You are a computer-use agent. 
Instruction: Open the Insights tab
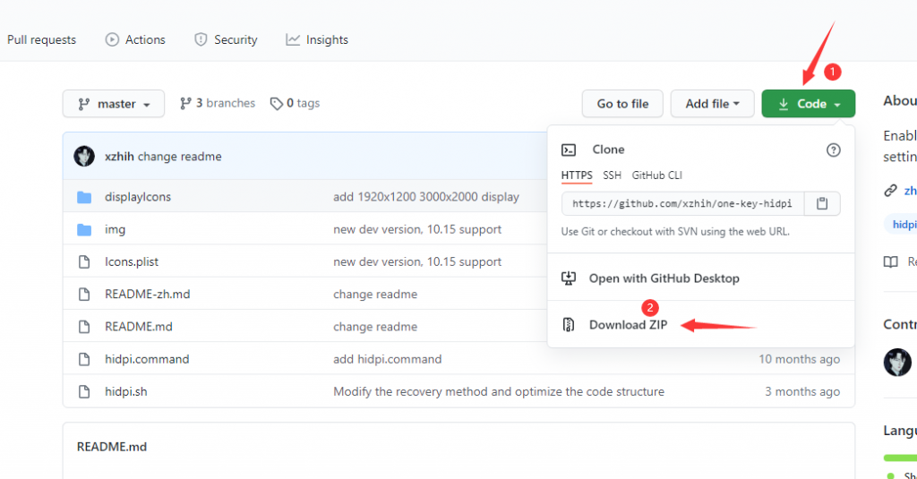point(317,39)
